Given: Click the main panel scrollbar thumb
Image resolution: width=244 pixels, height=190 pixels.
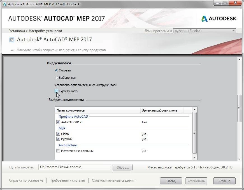Looking at the screenshot, I should tap(239, 108).
